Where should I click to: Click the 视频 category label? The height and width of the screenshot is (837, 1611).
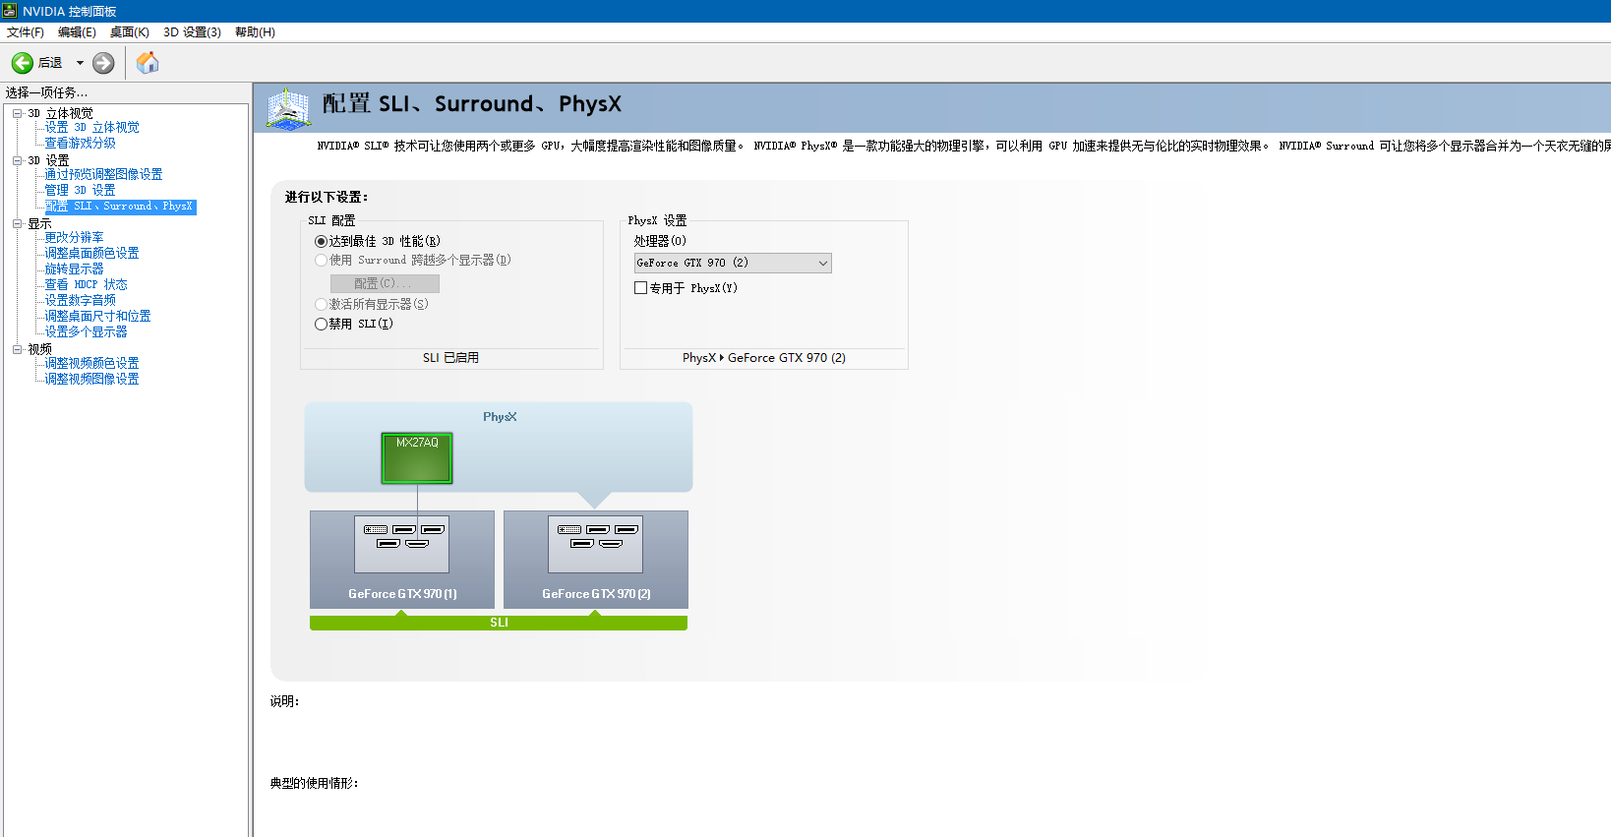40,349
